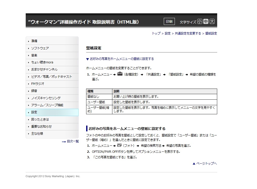Expand the ソフトウェア sidebar section
257x189 pixels.
tap(40, 48)
